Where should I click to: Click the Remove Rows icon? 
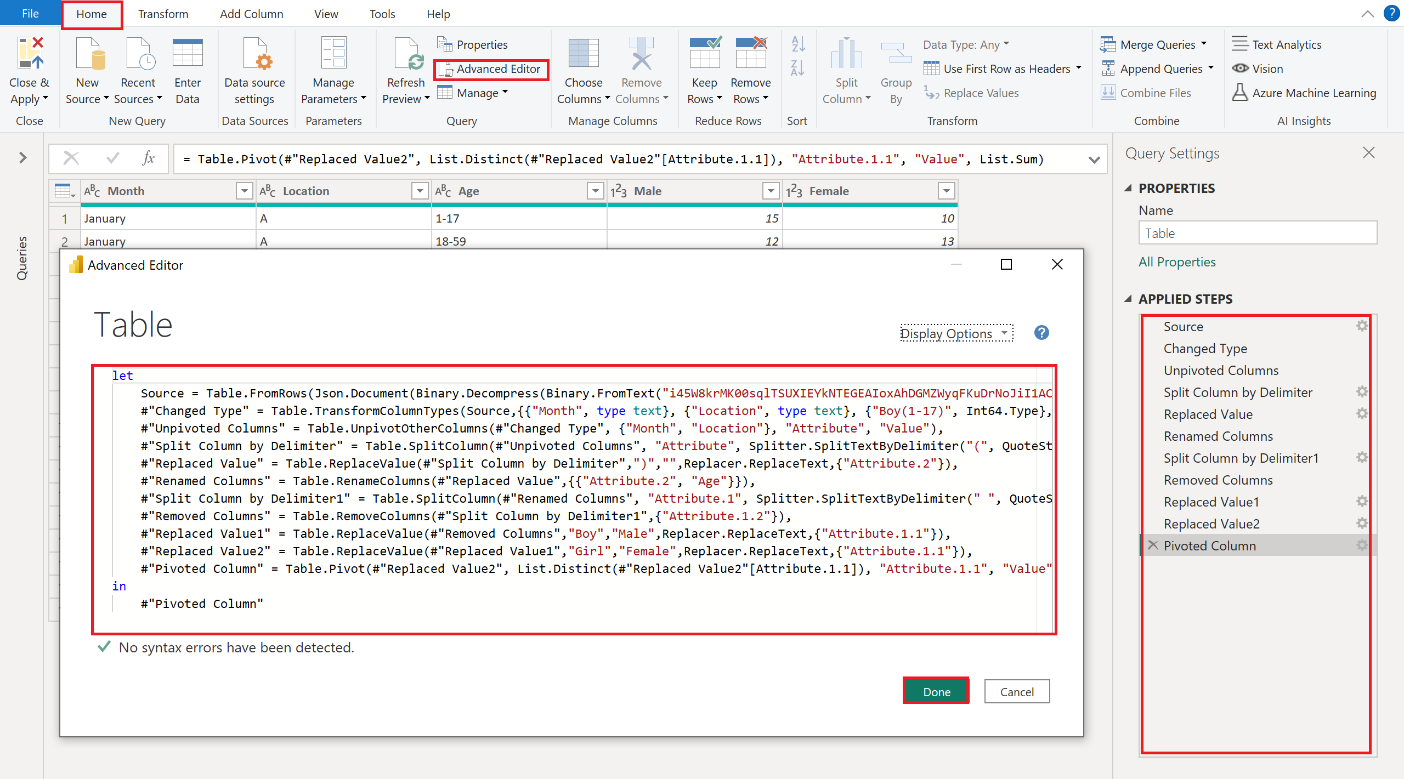coord(751,53)
